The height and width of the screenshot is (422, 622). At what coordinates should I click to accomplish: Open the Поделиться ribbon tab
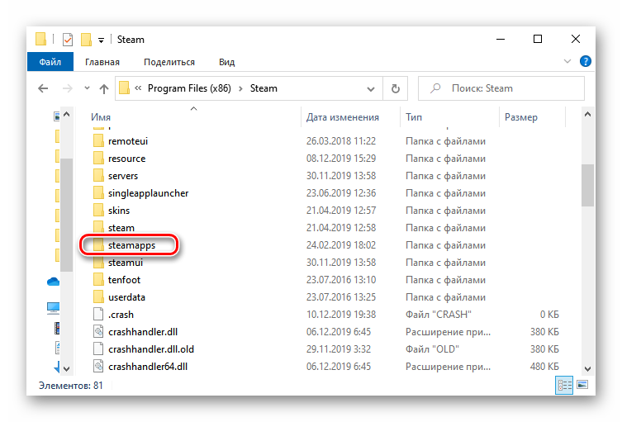pos(169,62)
